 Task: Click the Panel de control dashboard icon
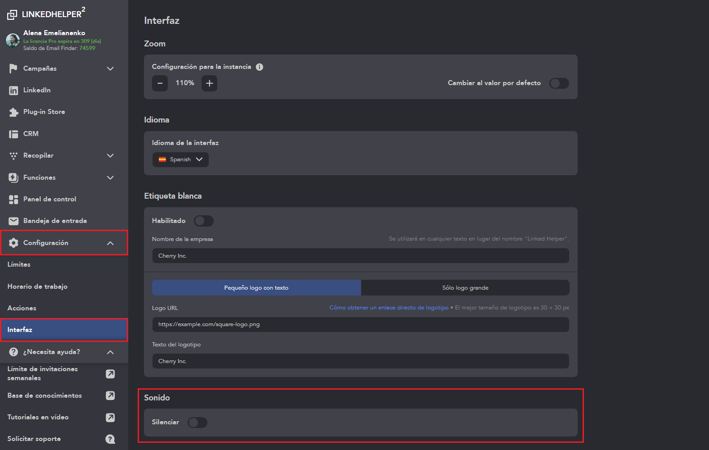(13, 199)
